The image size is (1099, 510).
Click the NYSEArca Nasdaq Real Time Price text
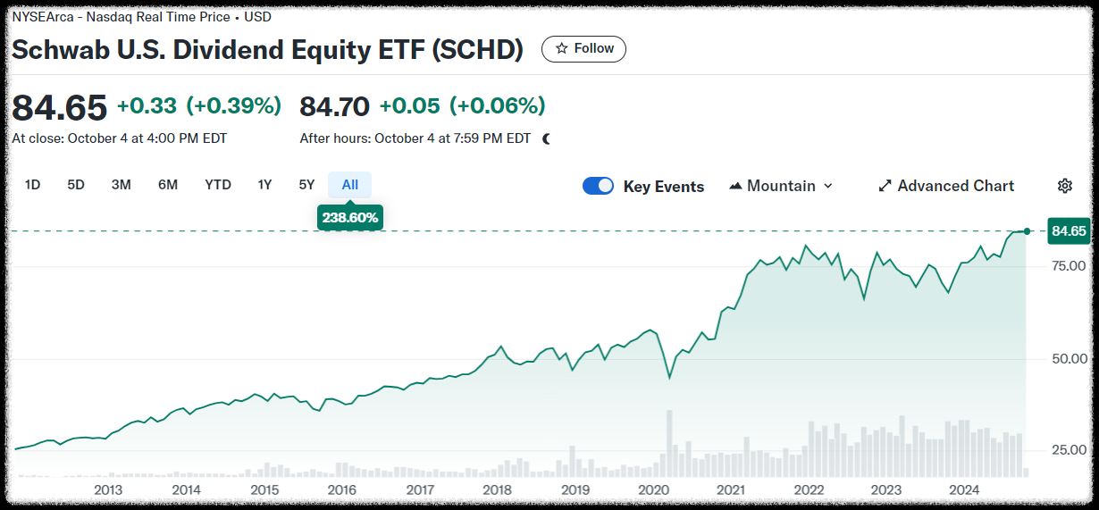(141, 17)
